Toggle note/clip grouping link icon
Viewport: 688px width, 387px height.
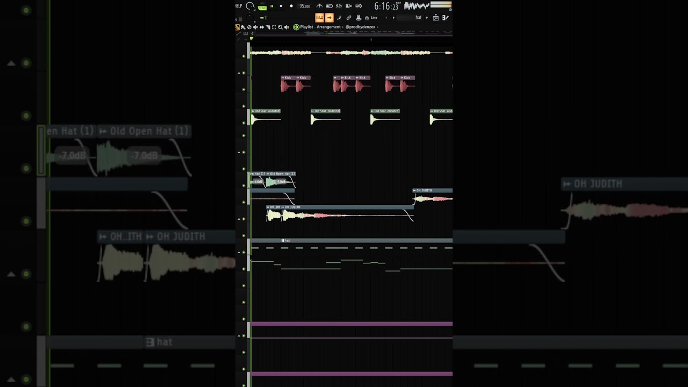(348, 18)
